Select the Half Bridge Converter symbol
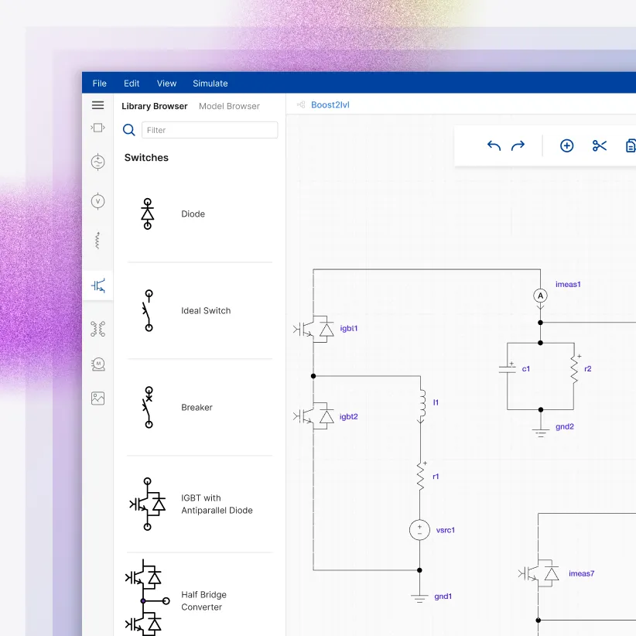The width and height of the screenshot is (636, 636). (147, 597)
